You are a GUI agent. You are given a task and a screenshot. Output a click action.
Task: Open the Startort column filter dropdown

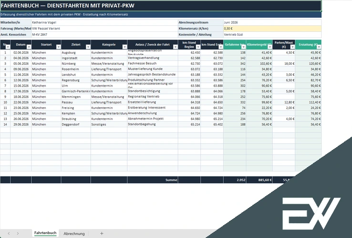[58, 47]
